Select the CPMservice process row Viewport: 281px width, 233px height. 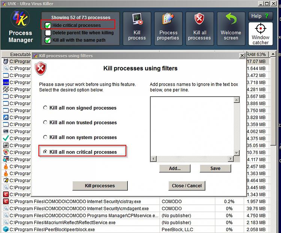tap(136, 215)
